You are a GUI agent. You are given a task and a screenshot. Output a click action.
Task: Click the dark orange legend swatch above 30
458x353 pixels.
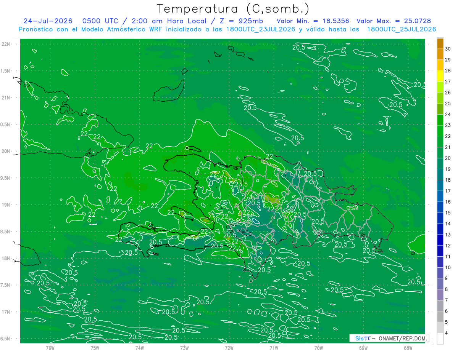coord(440,43)
